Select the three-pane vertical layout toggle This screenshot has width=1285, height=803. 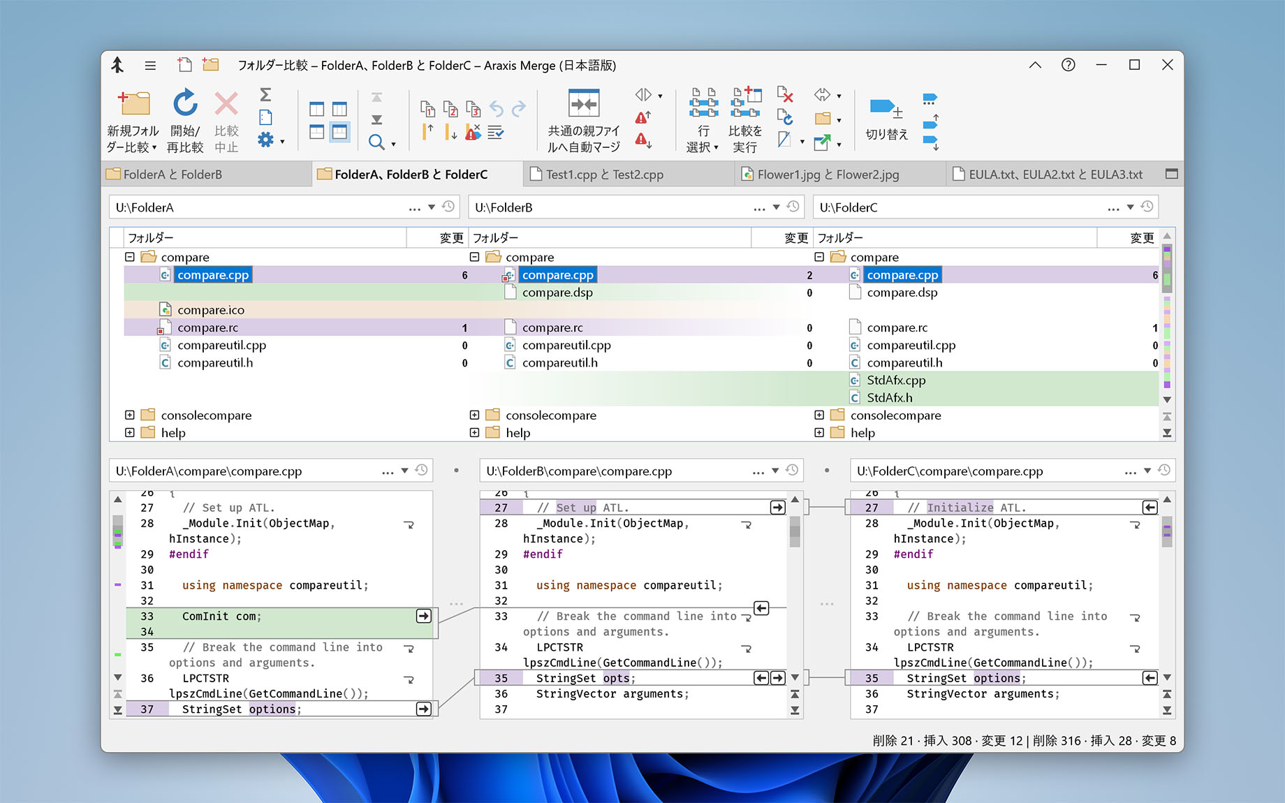pyautogui.click(x=339, y=109)
